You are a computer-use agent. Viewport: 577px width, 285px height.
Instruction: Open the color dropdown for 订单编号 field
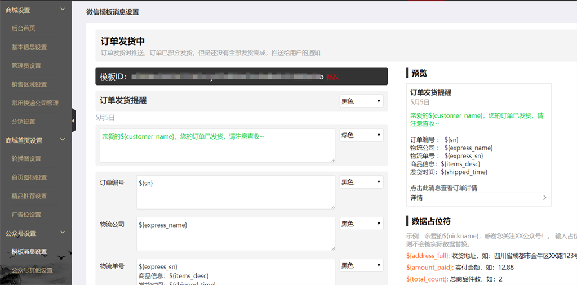pyautogui.click(x=361, y=182)
